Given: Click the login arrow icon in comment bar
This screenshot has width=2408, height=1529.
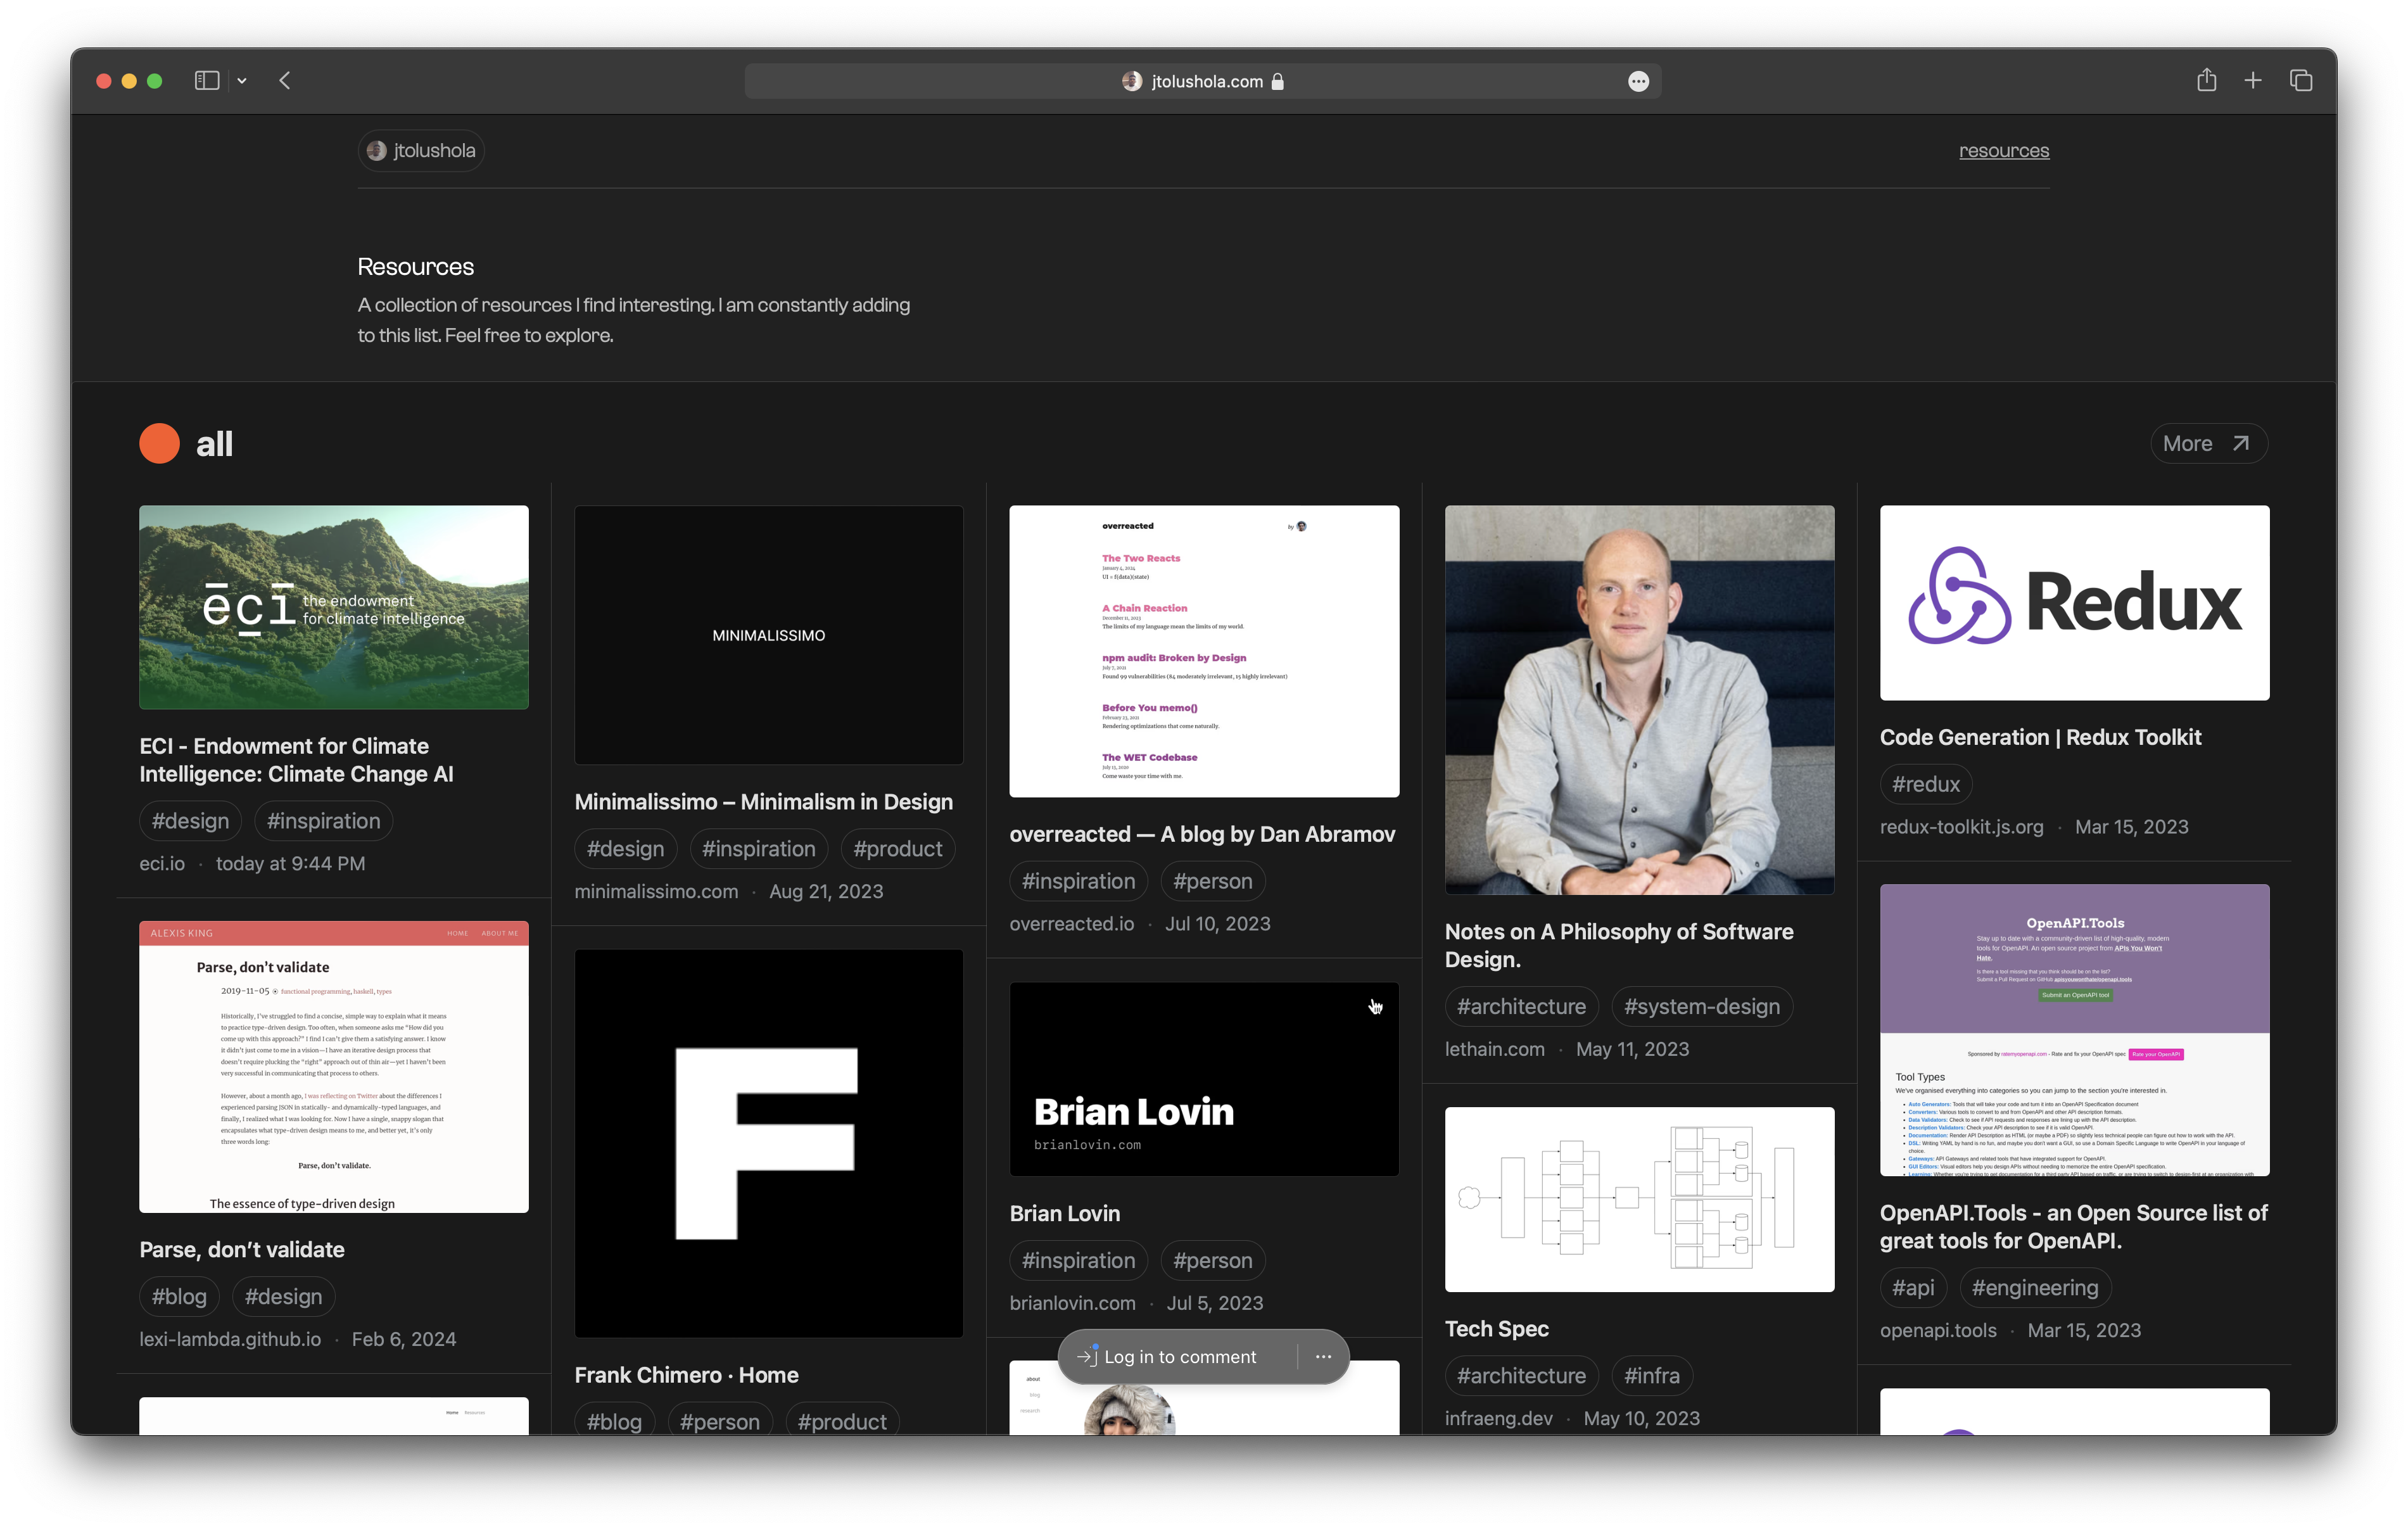Looking at the screenshot, I should [x=1087, y=1357].
